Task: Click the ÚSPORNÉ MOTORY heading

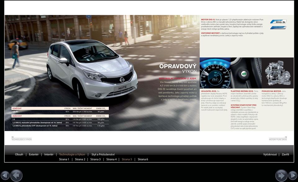Action: [x=210, y=33]
